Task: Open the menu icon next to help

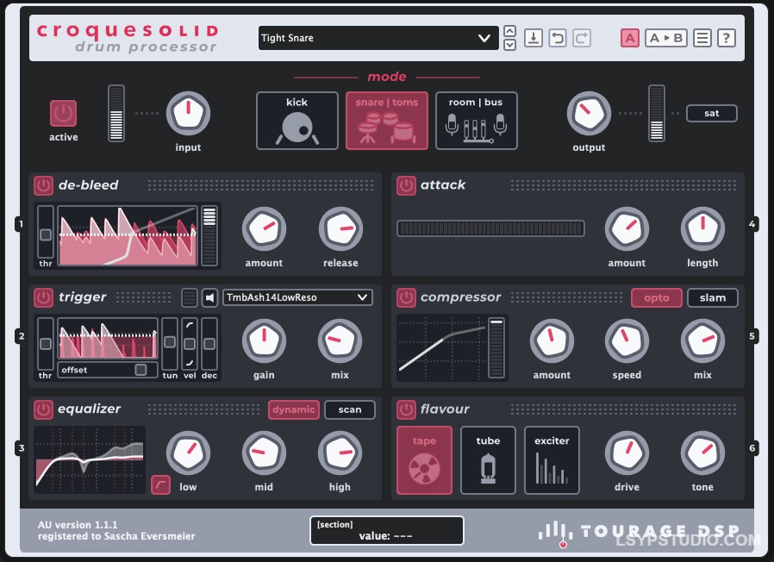Action: 701,37
